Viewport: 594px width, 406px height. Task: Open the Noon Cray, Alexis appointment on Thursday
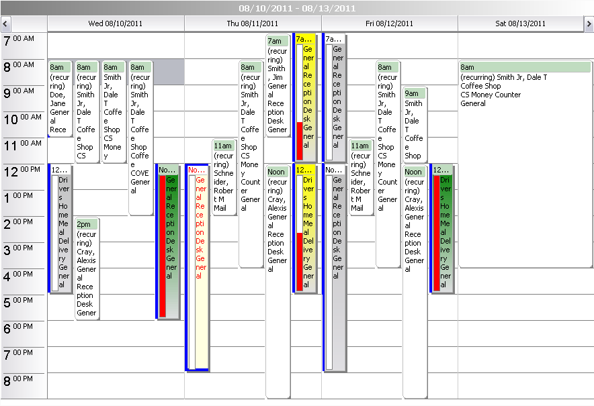[277, 221]
